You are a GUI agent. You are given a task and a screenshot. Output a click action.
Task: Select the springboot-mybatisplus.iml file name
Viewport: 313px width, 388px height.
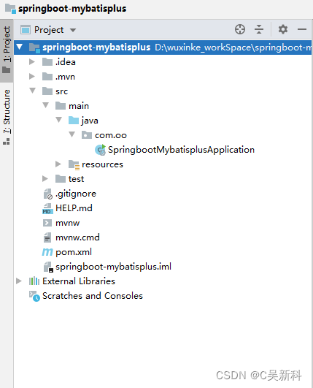click(x=113, y=267)
